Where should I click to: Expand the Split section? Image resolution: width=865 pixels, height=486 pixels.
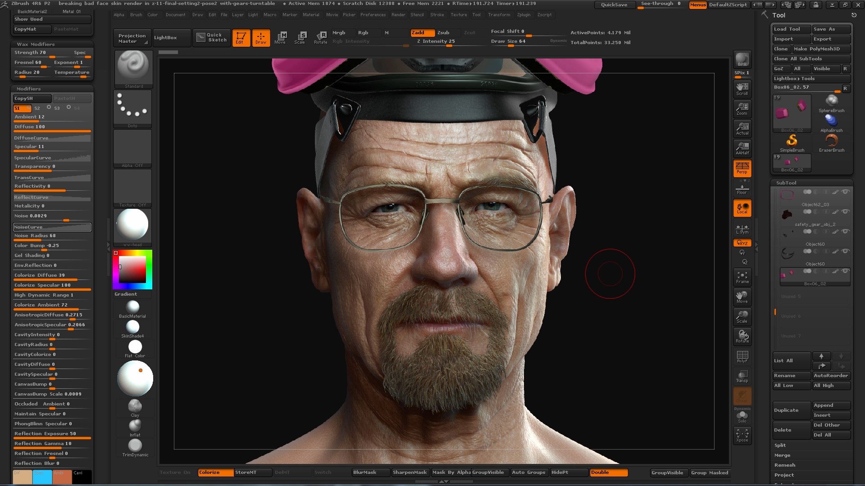click(x=780, y=445)
